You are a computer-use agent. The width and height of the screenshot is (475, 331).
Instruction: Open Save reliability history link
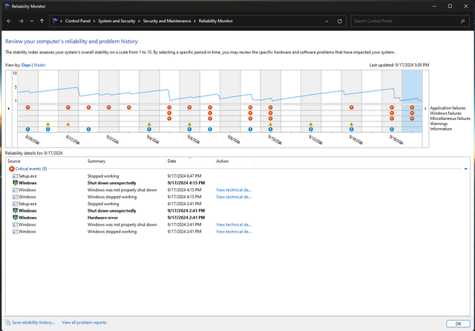pyautogui.click(x=33, y=323)
